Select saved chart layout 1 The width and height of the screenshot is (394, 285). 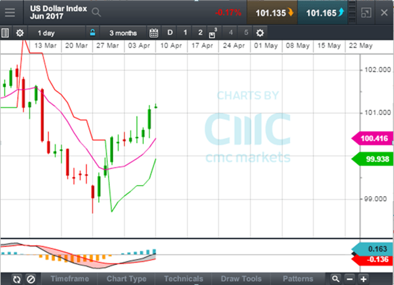(185, 33)
